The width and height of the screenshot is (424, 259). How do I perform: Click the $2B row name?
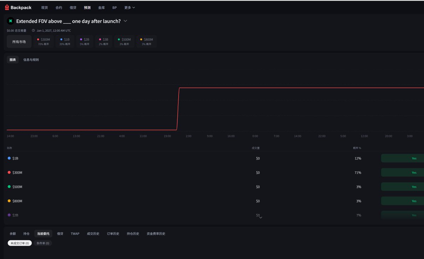(x=15, y=215)
